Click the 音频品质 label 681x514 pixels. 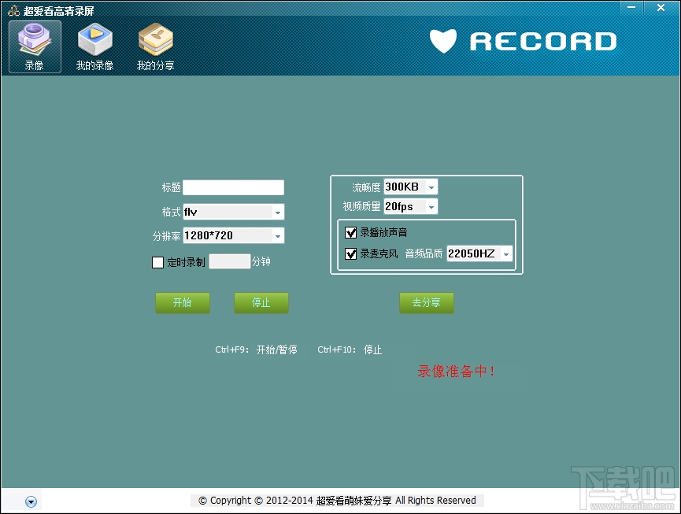click(x=424, y=253)
